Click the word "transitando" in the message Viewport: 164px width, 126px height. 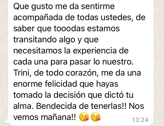coord(35,40)
